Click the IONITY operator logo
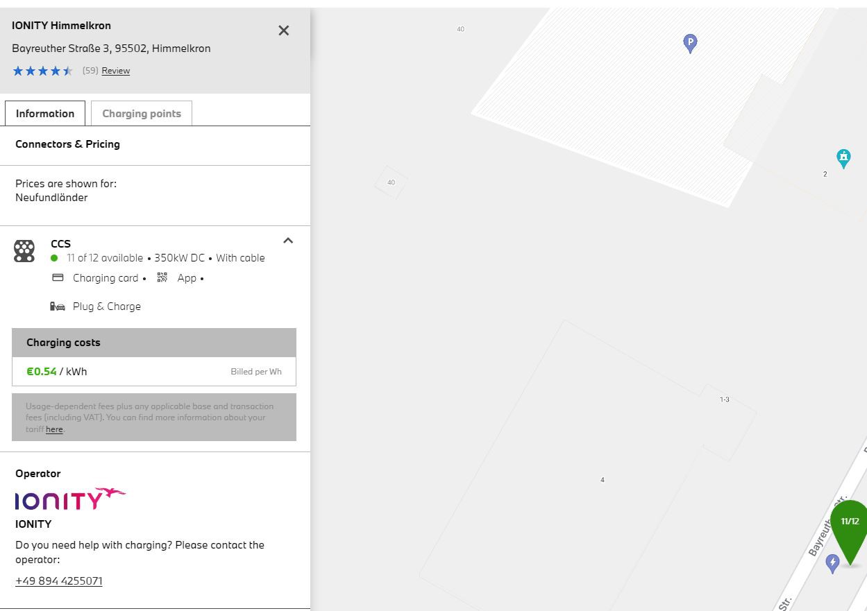The height and width of the screenshot is (611, 867). (70, 499)
